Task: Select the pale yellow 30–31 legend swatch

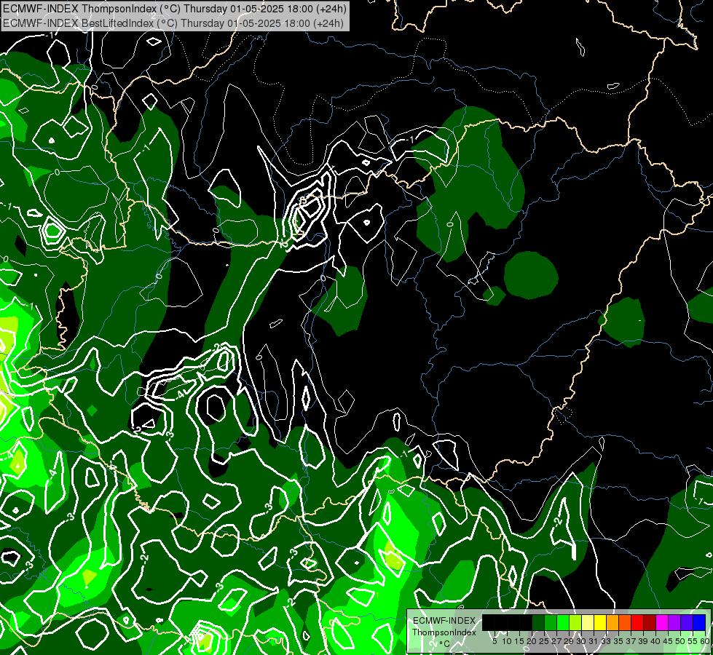Action: (x=588, y=622)
